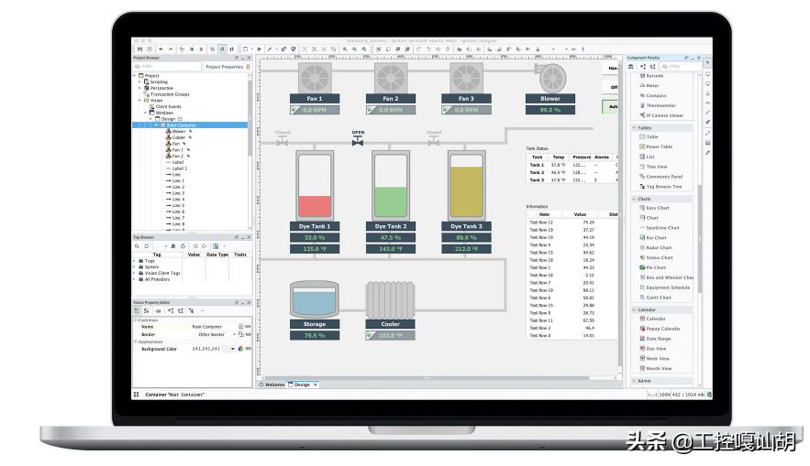Image resolution: width=810 pixels, height=466 pixels.
Task: Collapse the Root Container tree node
Action: tap(157, 125)
